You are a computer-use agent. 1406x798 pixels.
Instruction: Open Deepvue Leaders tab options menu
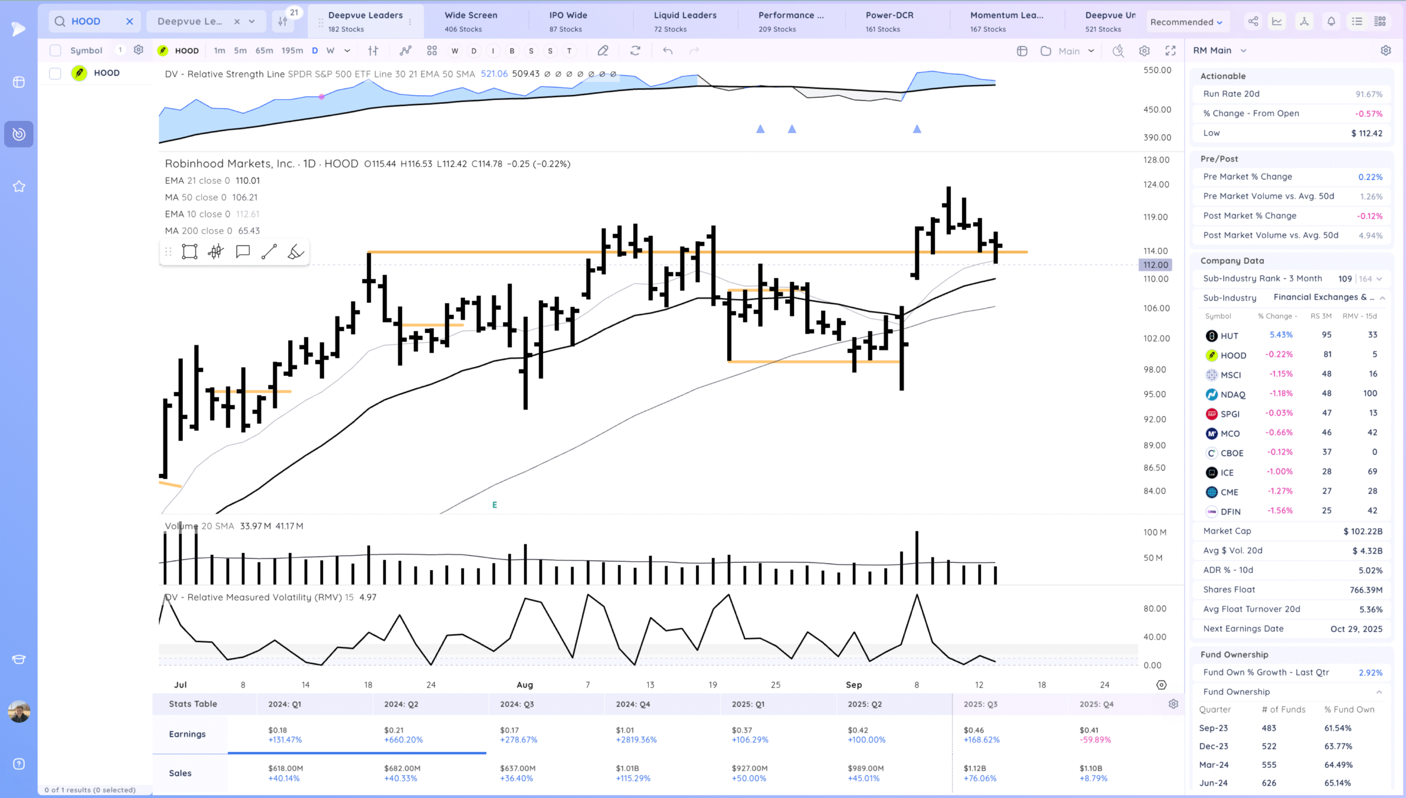410,22
